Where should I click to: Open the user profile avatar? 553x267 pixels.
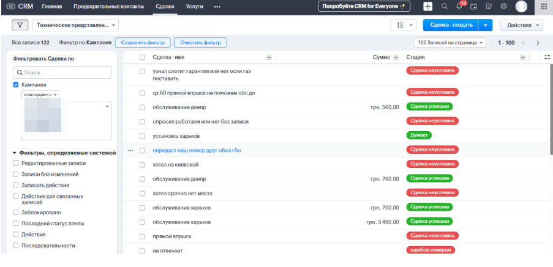521,6
